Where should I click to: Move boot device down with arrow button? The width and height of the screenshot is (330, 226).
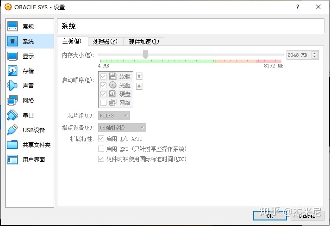(x=139, y=86)
